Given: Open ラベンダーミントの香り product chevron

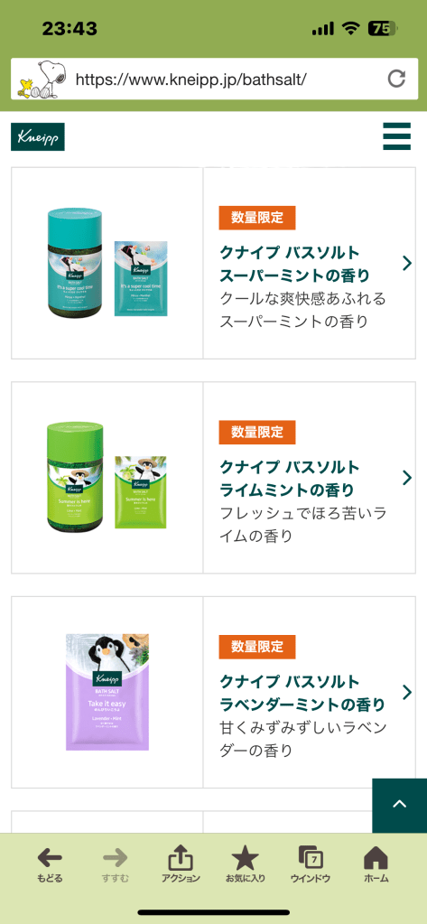Looking at the screenshot, I should [x=407, y=693].
